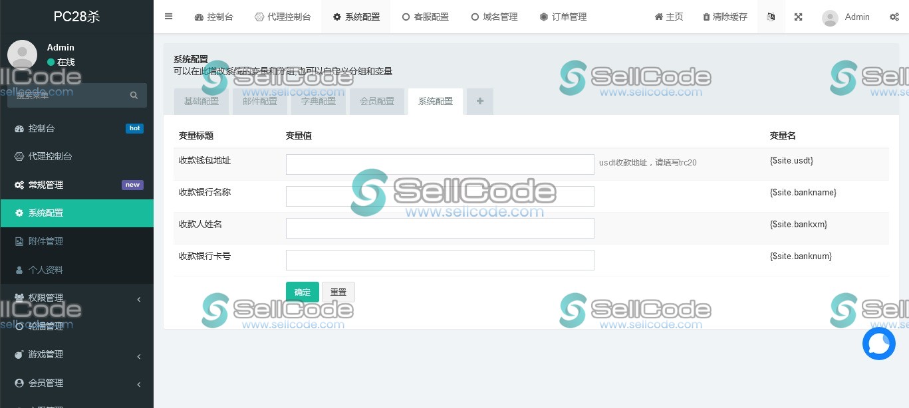
Task: Click the cube icon on the 订单管理 top tab
Action: point(544,17)
